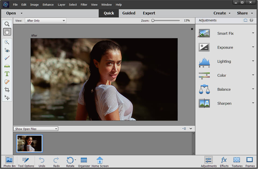Pick the Spot Healing Brush tool
Viewport: 258px width, 169px height.
pyautogui.click(x=7, y=82)
